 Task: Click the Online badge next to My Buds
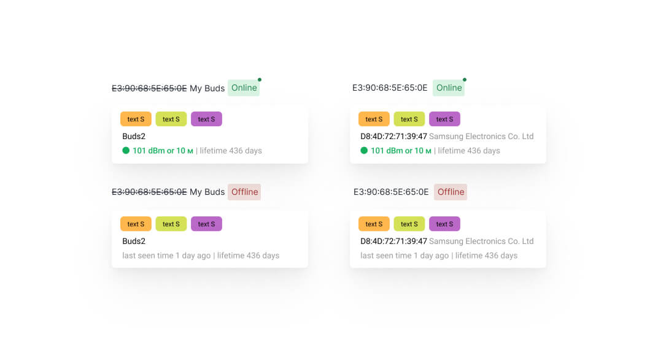(x=244, y=88)
